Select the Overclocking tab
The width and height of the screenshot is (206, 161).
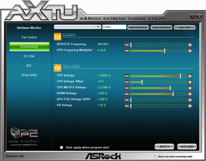pyautogui.click(x=29, y=47)
